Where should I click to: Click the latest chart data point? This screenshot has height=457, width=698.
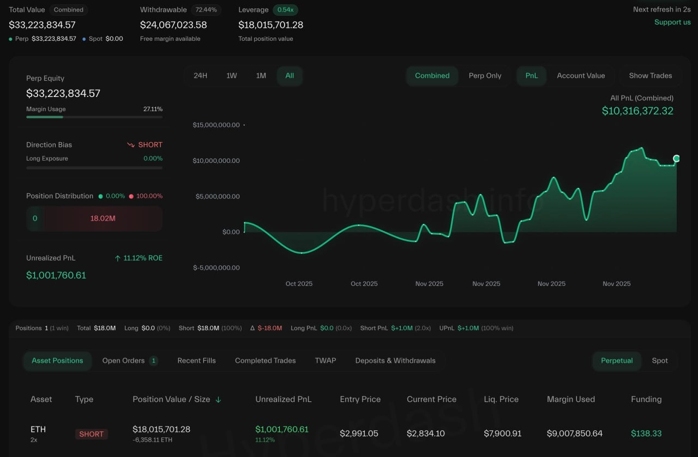(x=676, y=158)
